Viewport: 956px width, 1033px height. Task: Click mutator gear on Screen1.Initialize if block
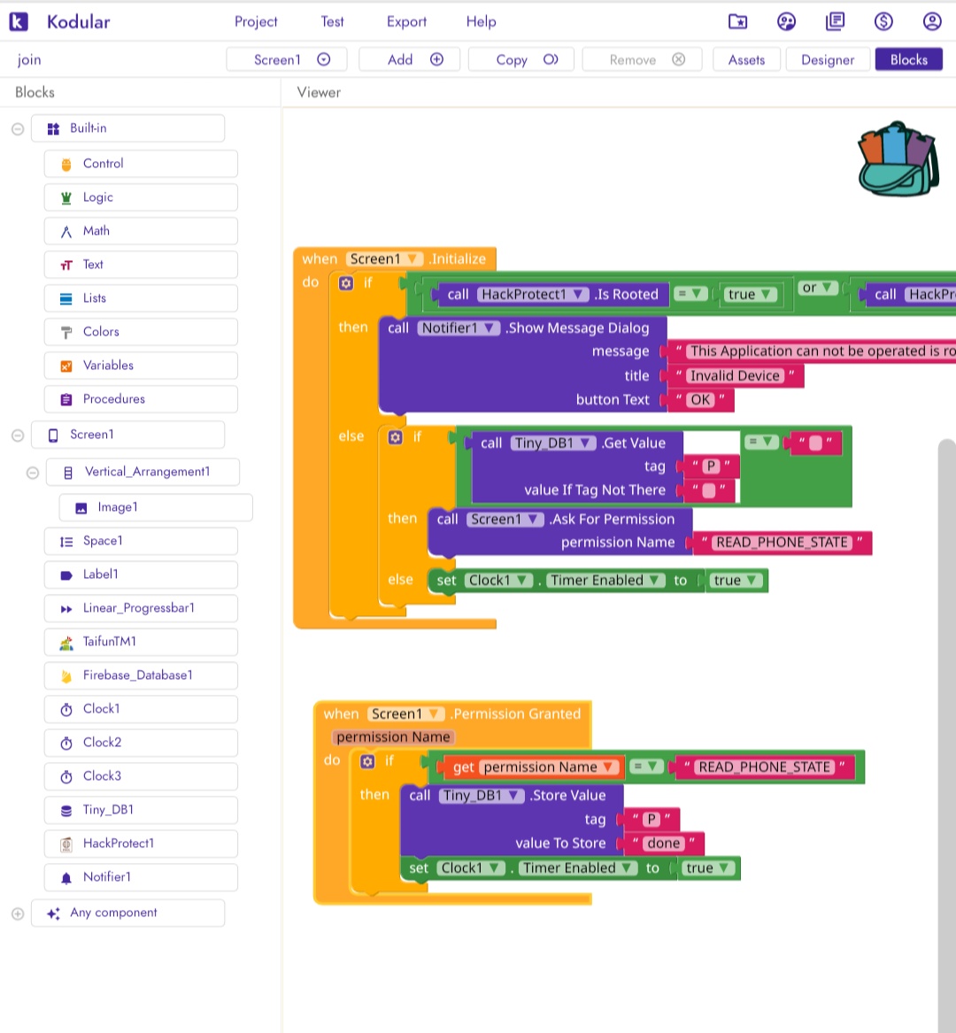347,283
